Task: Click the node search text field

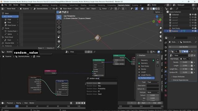Action: click(x=102, y=78)
